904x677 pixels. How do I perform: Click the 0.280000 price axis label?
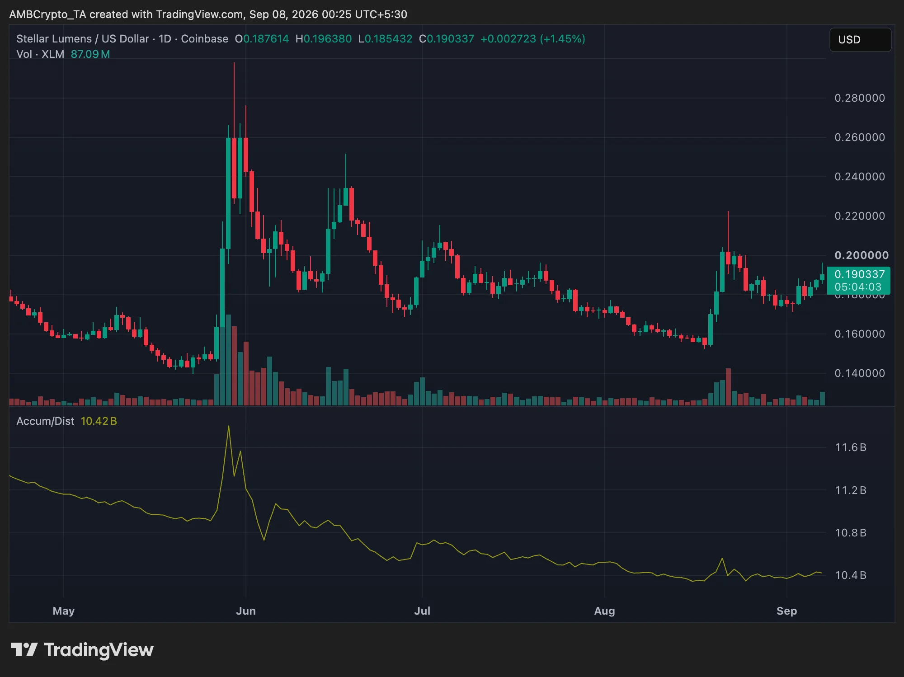(x=860, y=98)
